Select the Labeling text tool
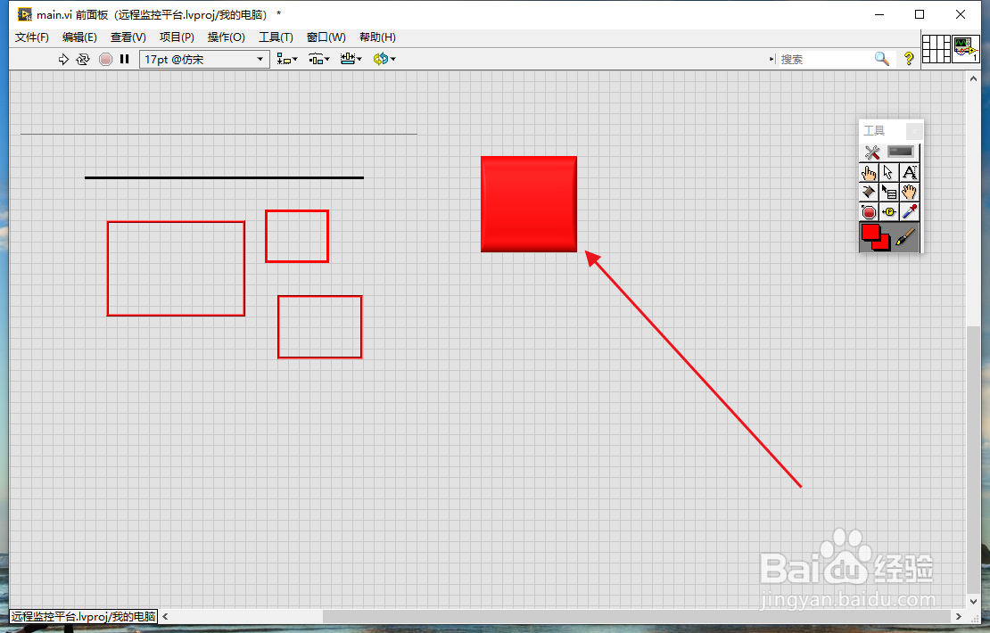Image resolution: width=990 pixels, height=633 pixels. pyautogui.click(x=909, y=172)
